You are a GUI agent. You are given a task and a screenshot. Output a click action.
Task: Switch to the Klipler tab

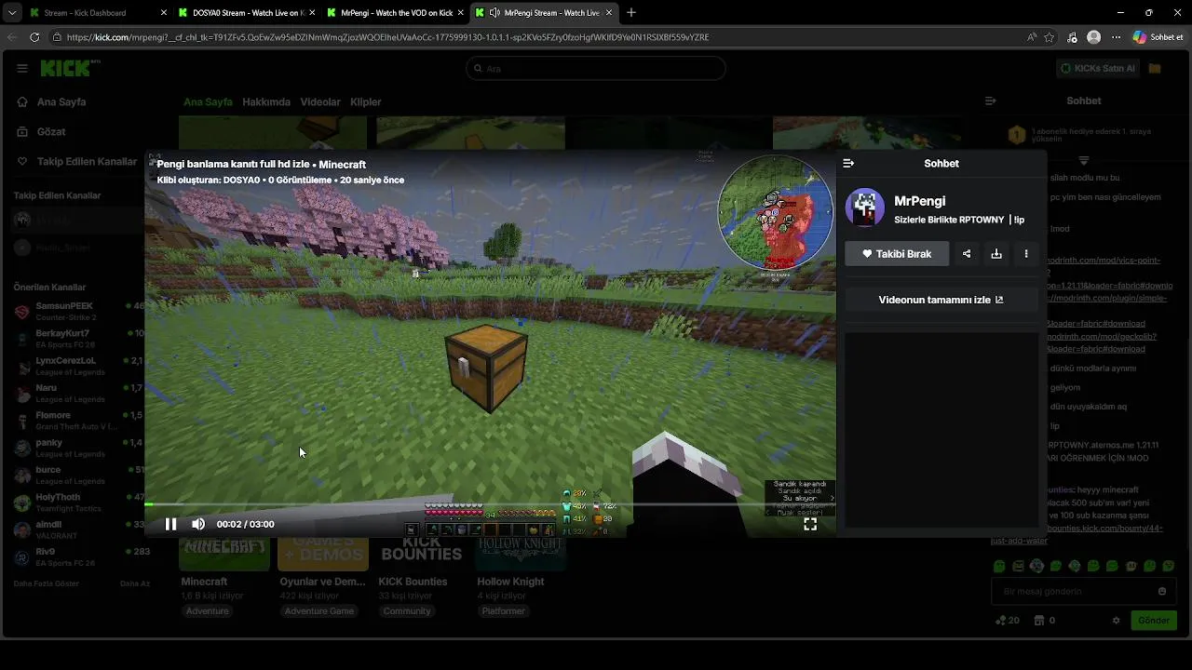(366, 102)
